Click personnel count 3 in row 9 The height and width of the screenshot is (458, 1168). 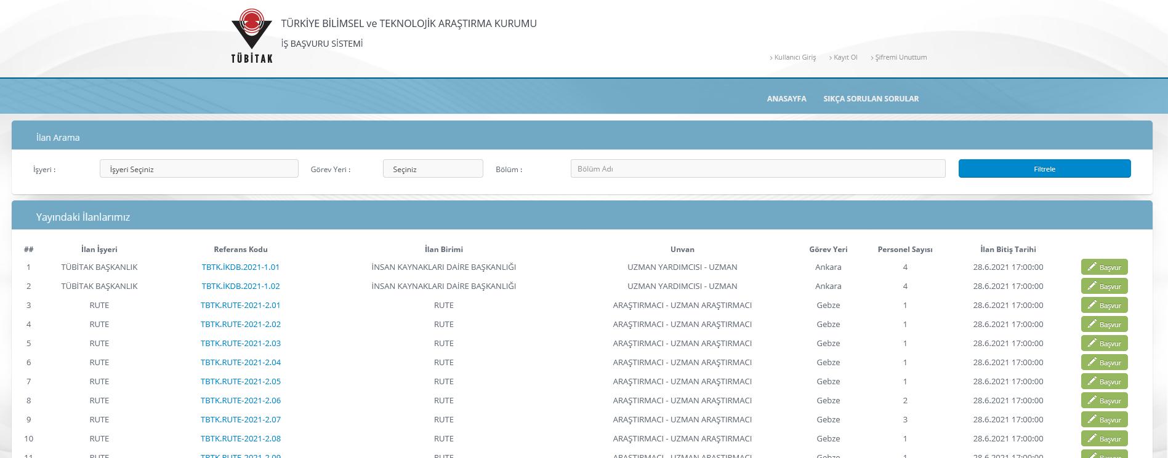point(905,419)
